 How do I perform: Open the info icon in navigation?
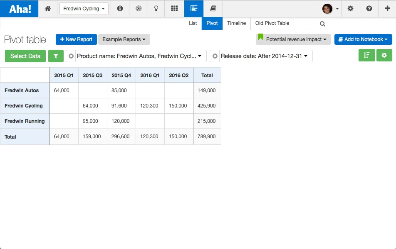120,9
